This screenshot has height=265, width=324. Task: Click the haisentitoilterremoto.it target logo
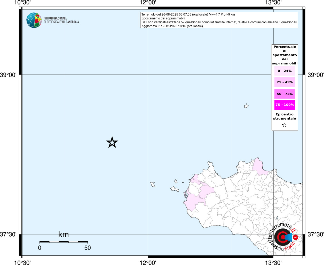click(282, 237)
